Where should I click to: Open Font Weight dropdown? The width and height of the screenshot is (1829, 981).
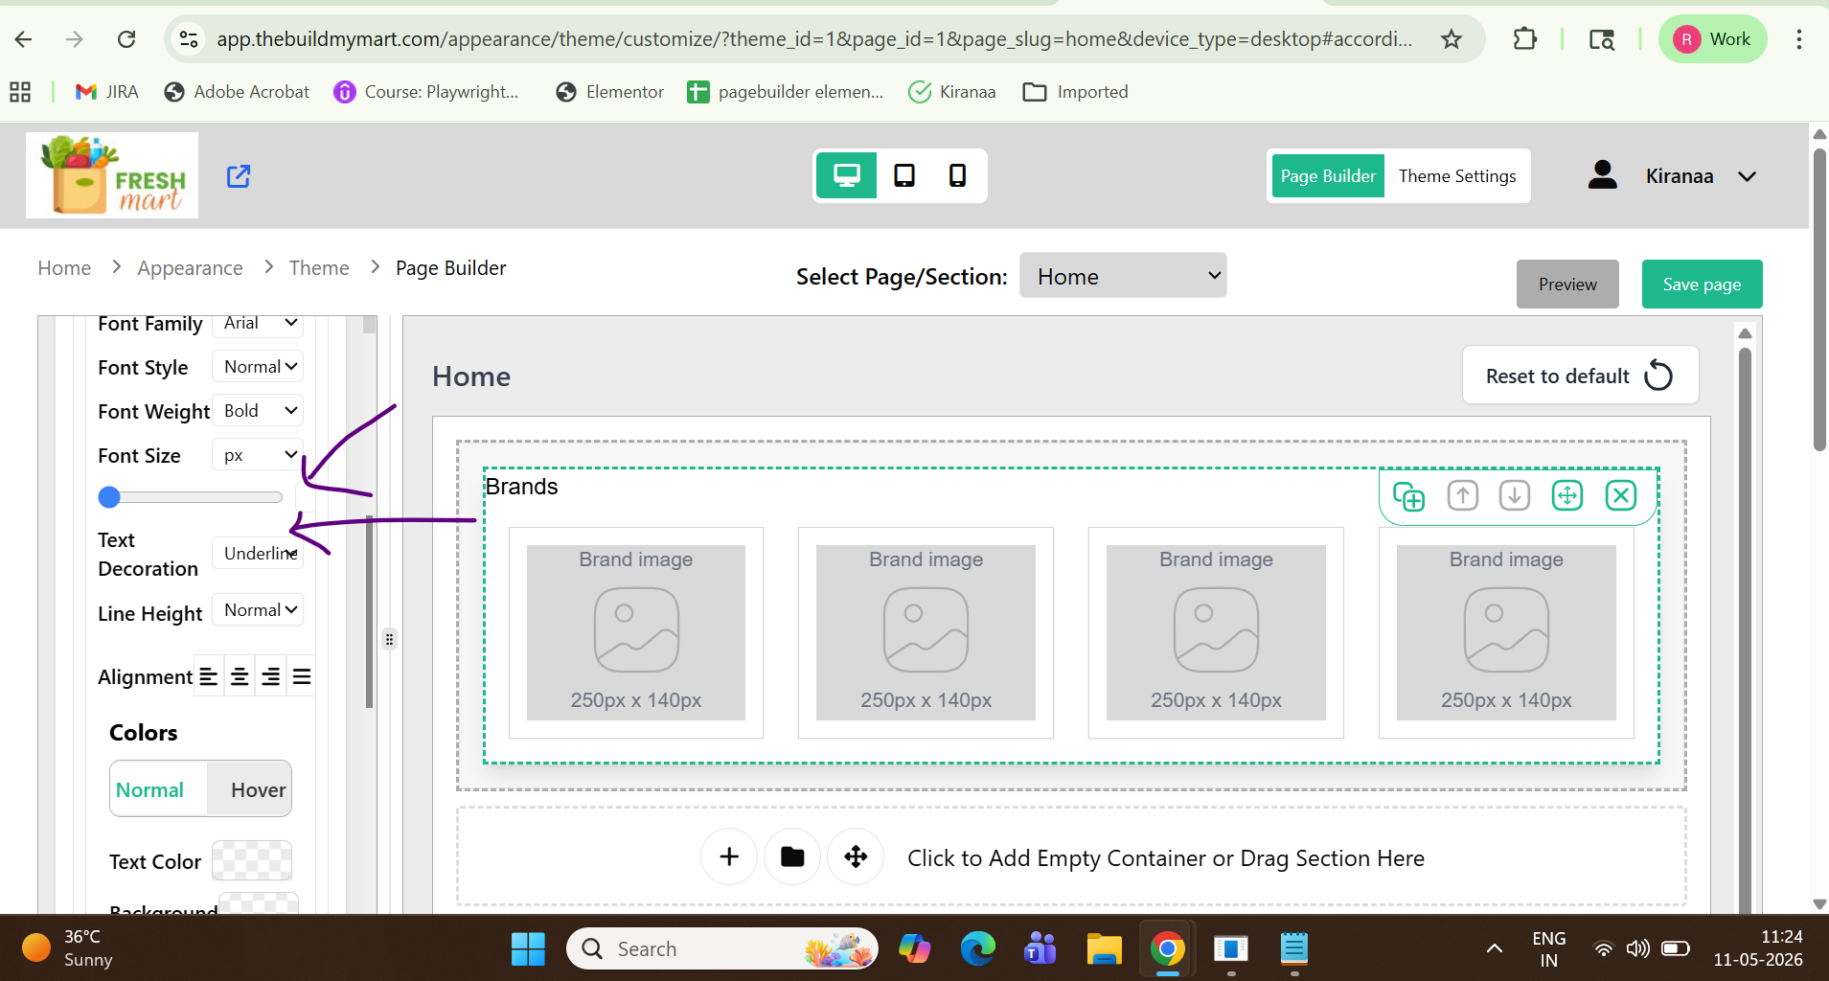point(258,411)
